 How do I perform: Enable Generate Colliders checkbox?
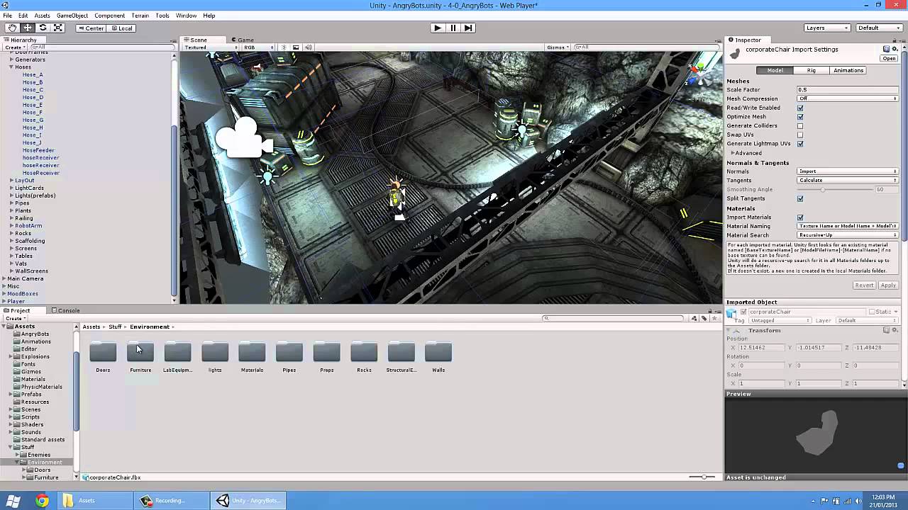[800, 126]
